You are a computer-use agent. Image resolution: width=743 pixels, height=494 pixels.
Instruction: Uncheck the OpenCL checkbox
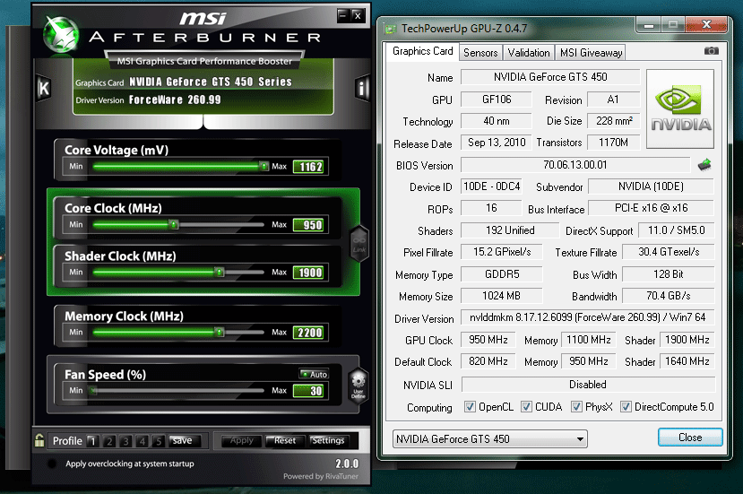pos(470,407)
